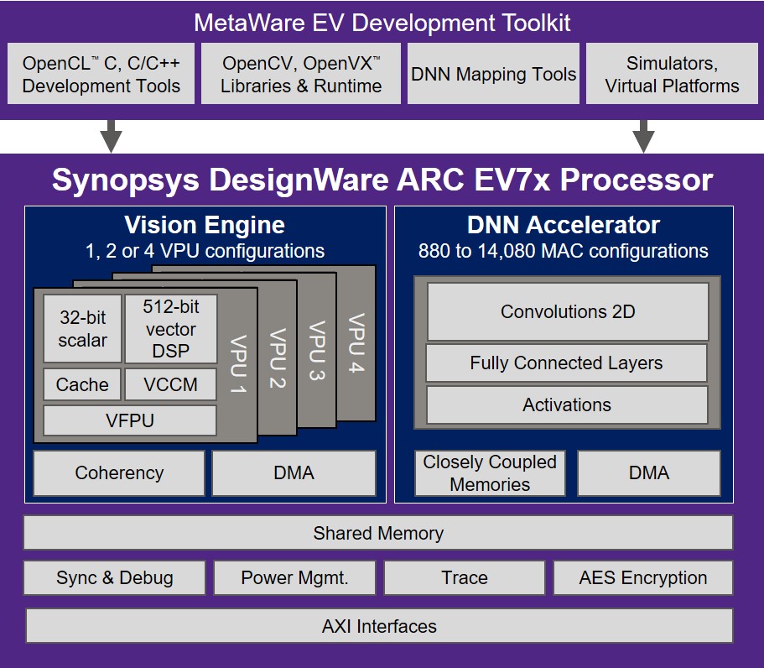Click the DNN Accelerator heading

[x=564, y=225]
